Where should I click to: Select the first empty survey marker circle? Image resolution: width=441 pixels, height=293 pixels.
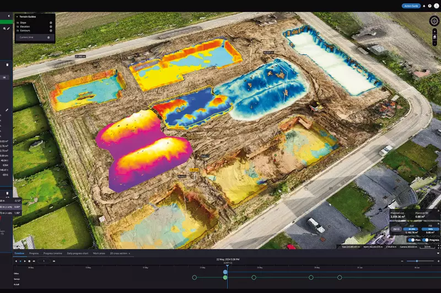(x=195, y=277)
